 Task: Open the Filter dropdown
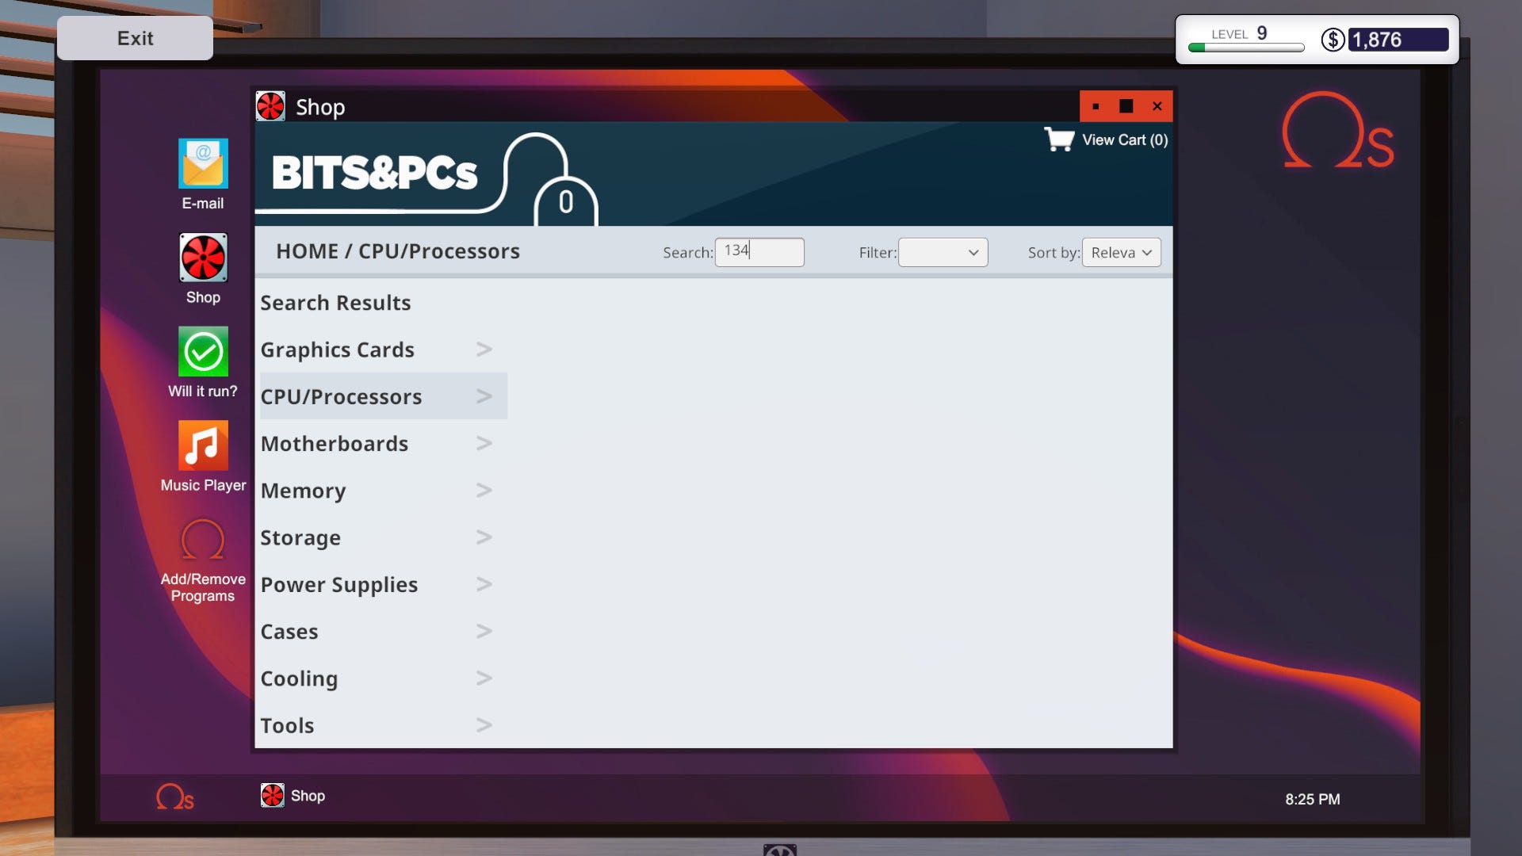(x=943, y=252)
